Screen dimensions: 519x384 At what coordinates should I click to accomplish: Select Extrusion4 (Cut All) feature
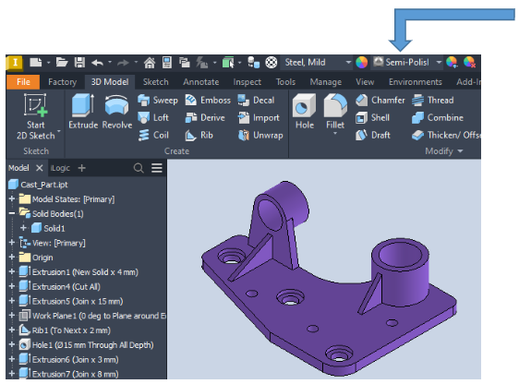click(60, 286)
